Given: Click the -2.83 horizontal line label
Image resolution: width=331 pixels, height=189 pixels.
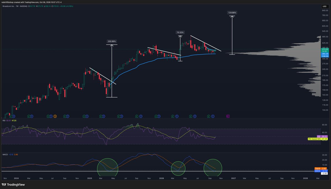Looking at the screenshot, I should click(324, 173).
